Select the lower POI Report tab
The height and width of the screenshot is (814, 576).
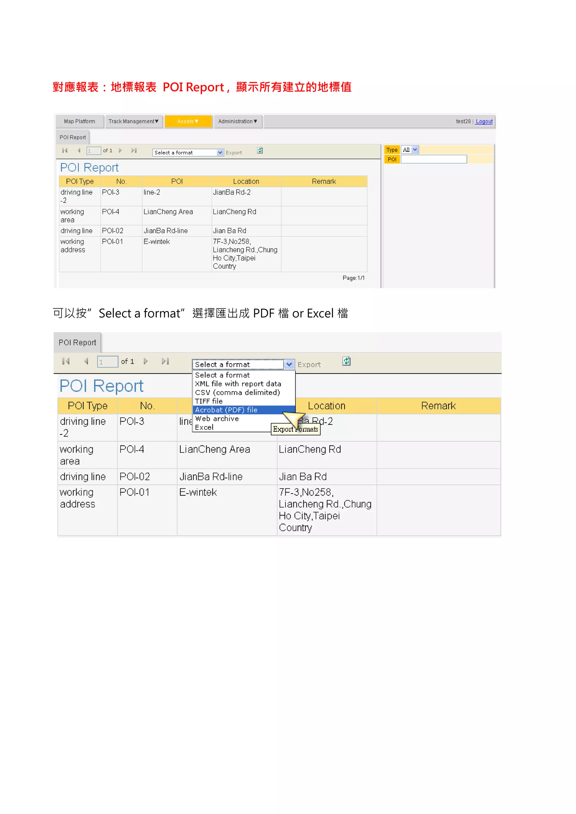click(77, 343)
